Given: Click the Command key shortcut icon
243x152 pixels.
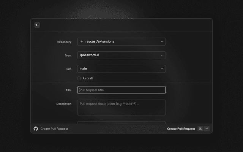Looking at the screenshot, I should 200,129.
